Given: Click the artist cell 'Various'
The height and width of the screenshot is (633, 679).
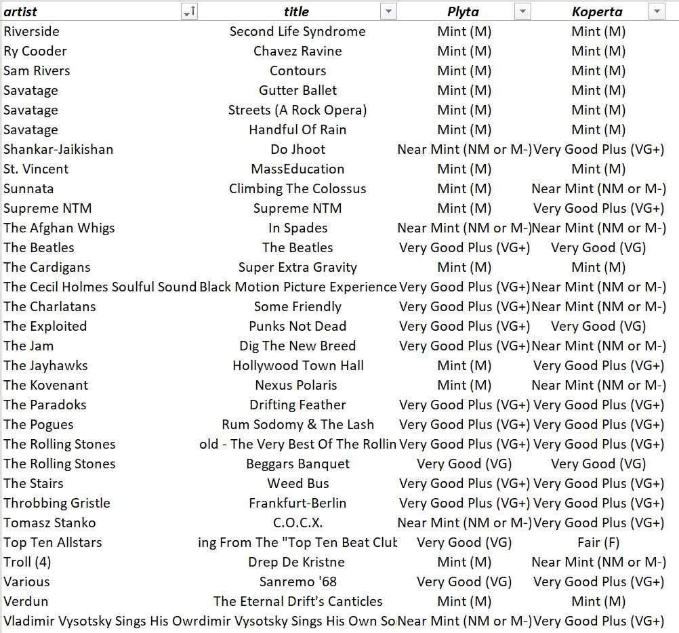Looking at the screenshot, I should tap(26, 582).
